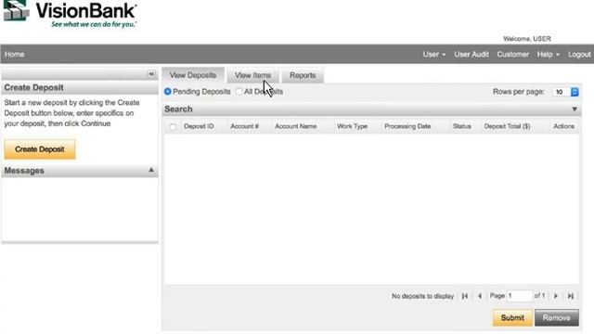Sort by Processing Date column header
The height and width of the screenshot is (334, 594).
pyautogui.click(x=407, y=126)
